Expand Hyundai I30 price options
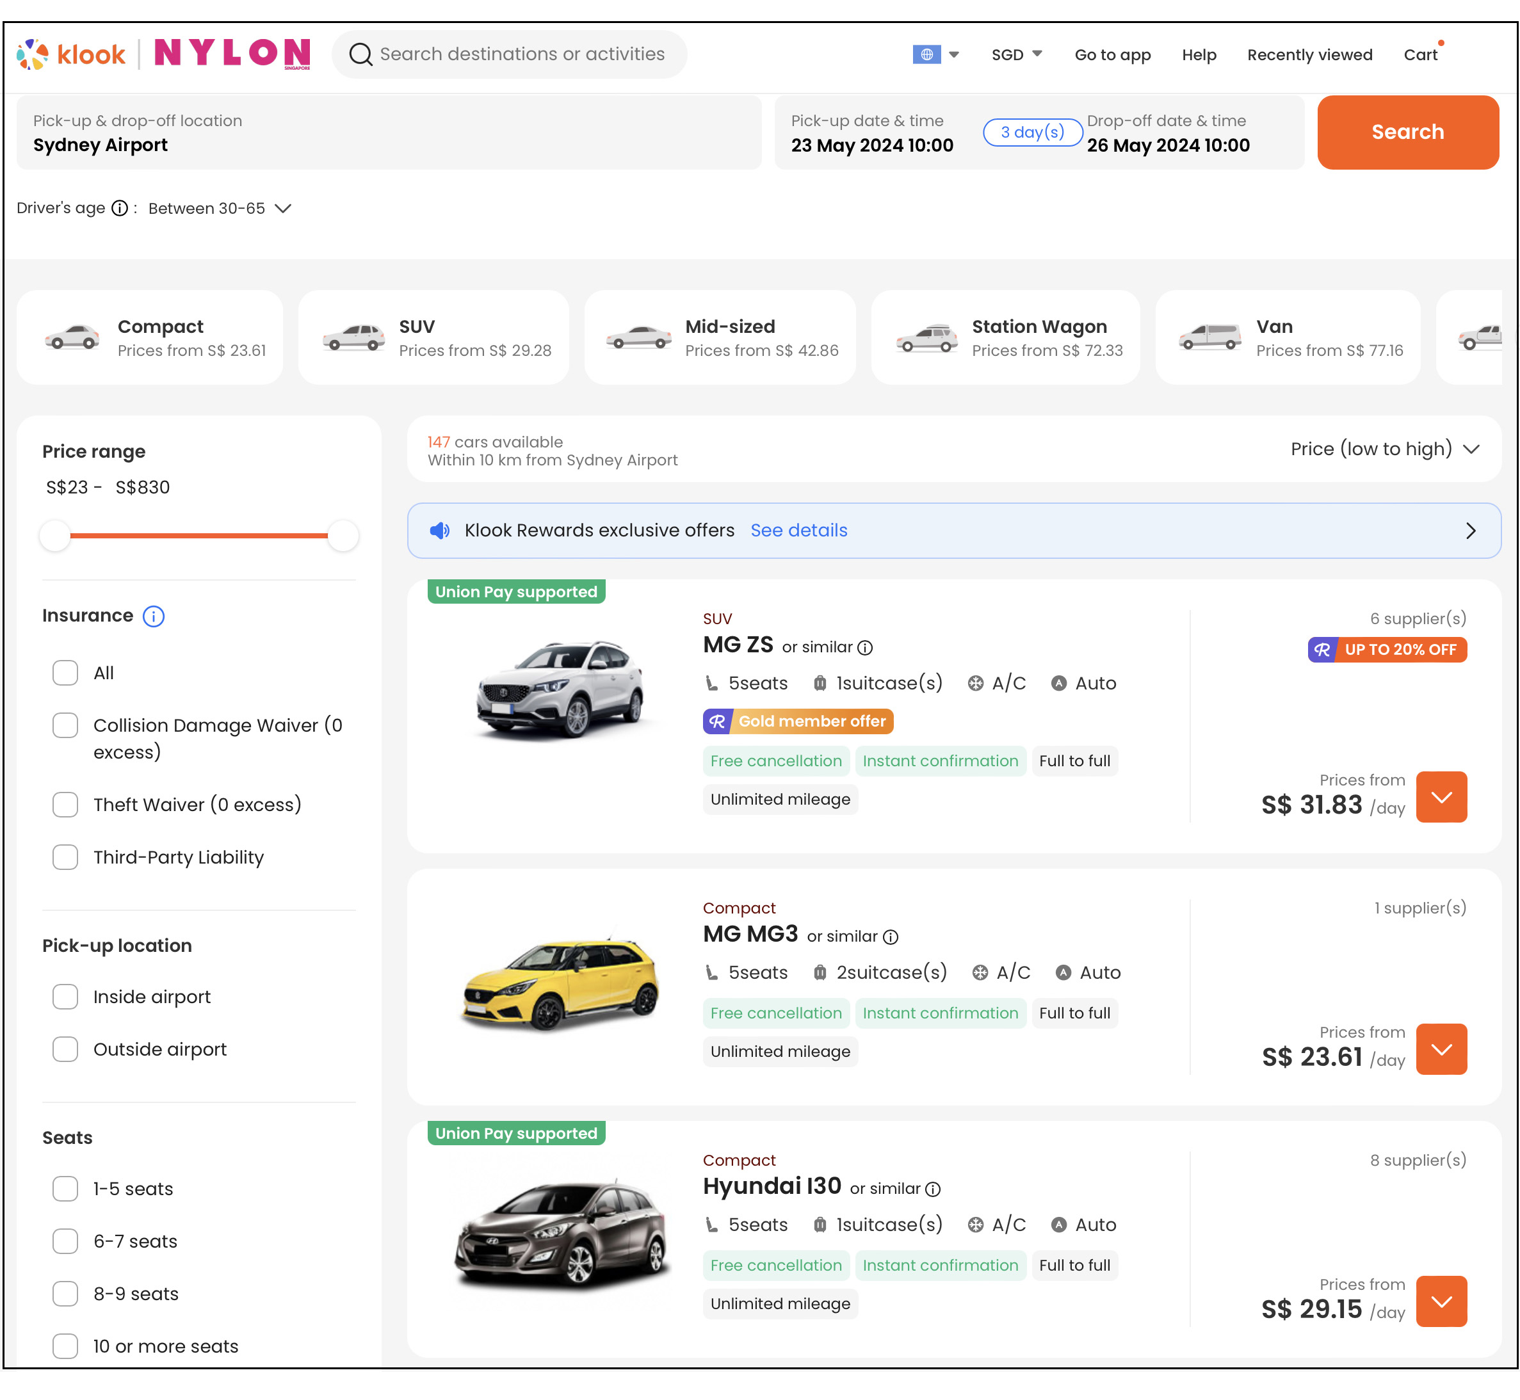1520x1400 pixels. 1441,1301
